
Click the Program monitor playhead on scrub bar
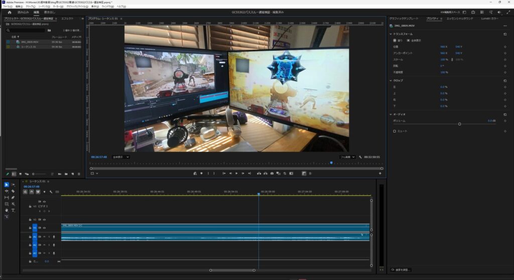coord(331,163)
